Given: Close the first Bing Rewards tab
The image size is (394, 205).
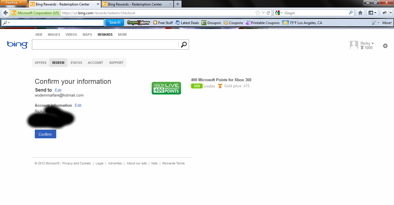Looking at the screenshot, I should point(98,4).
